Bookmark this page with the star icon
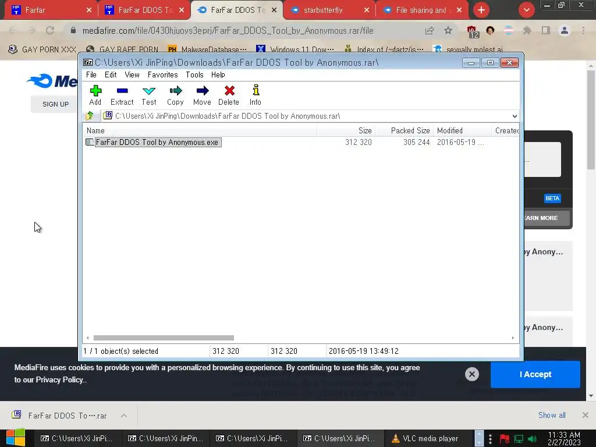596x447 pixels. click(448, 30)
